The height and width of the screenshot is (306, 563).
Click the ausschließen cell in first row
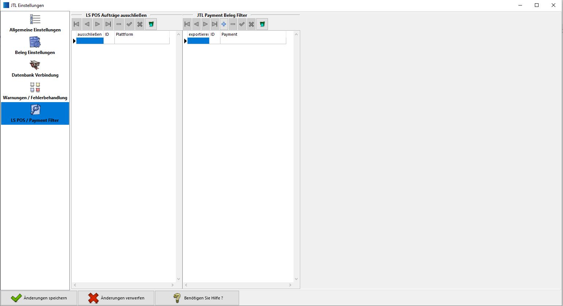(x=90, y=41)
